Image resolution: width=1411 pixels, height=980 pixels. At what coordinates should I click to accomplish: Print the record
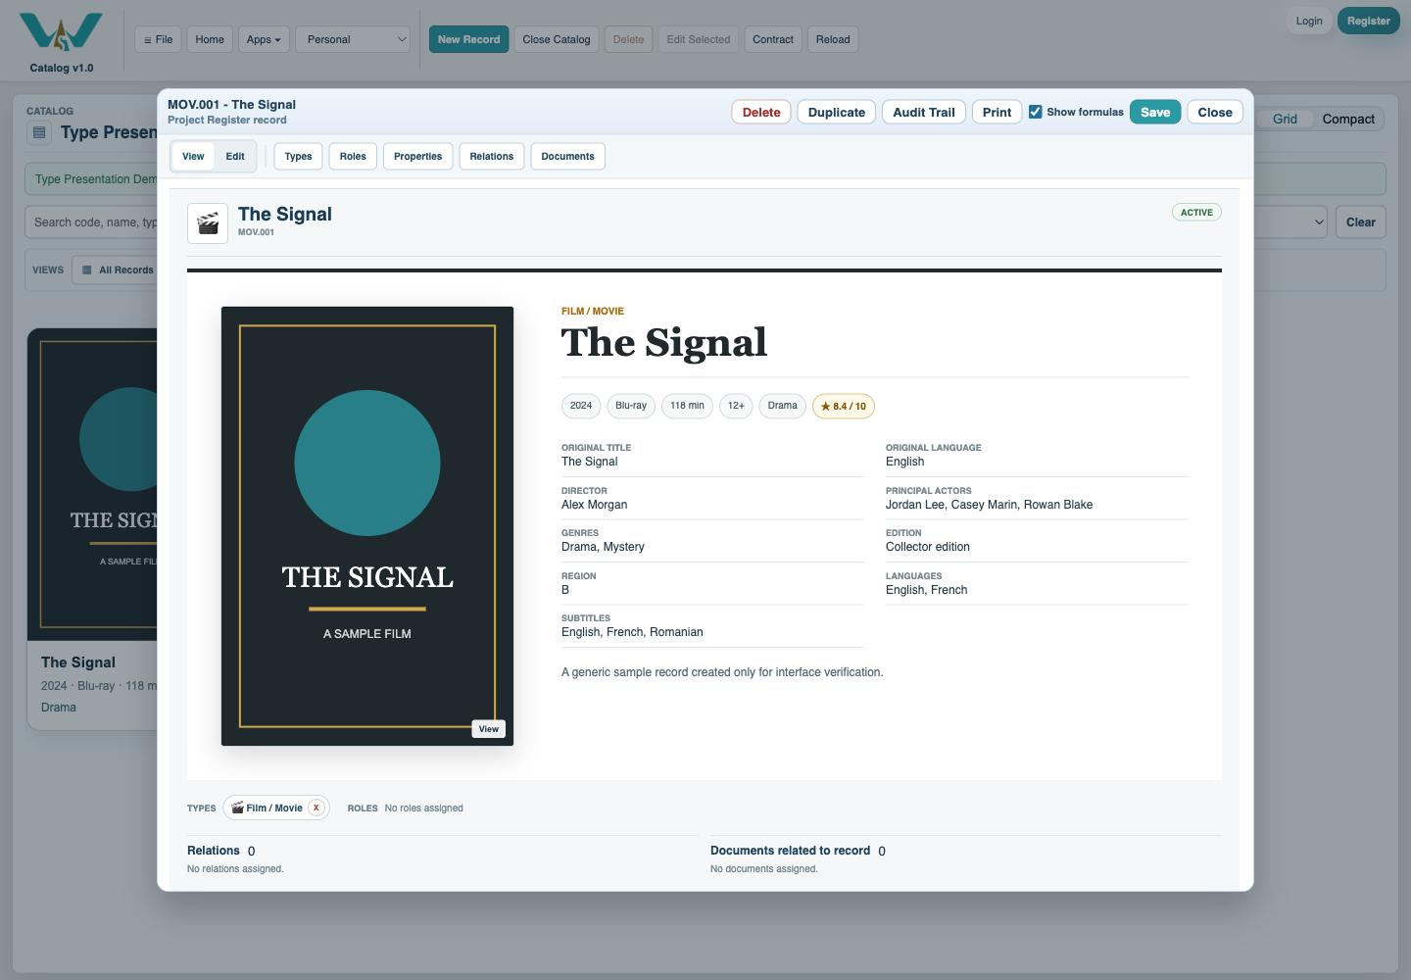click(x=997, y=112)
